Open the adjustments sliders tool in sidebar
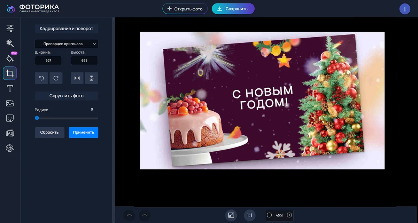This screenshot has width=418, height=223. 10,29
